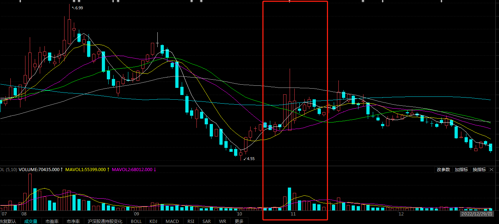Show the KDJ indicator
This screenshot has height=224, width=499.
(x=153, y=221)
